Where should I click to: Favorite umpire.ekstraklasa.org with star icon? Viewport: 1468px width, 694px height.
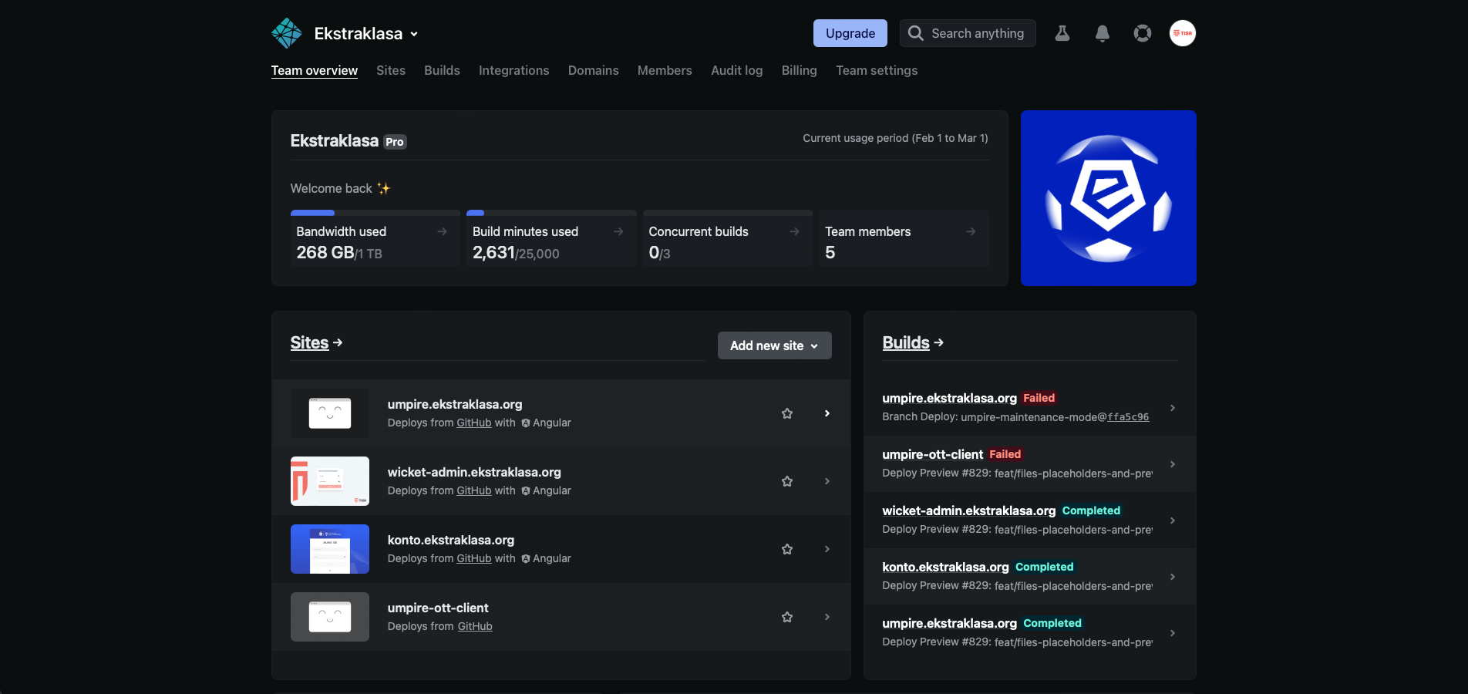pyautogui.click(x=787, y=413)
